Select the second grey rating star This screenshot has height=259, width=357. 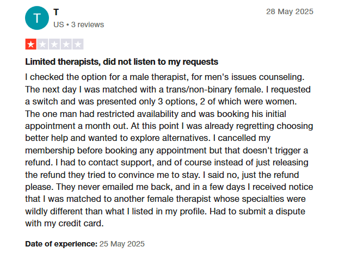point(42,45)
